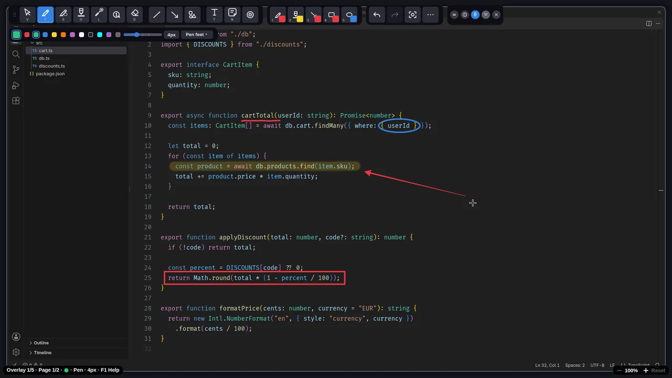Viewport: 672px width, 378px height.
Task: Open Source Control in activity bar
Action: point(16,70)
